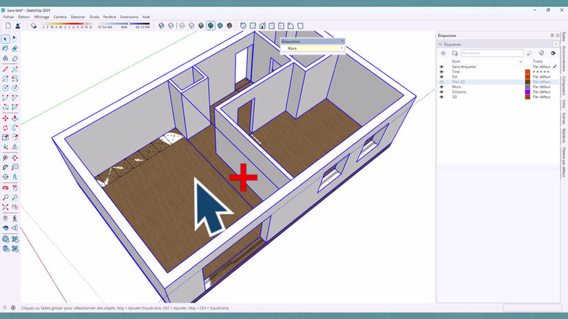Open the Caméra menu

(60, 17)
